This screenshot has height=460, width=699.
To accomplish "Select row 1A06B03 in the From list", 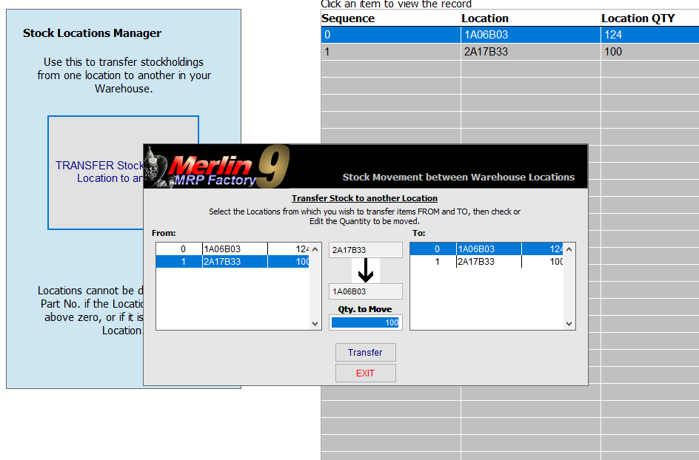I will click(x=233, y=249).
